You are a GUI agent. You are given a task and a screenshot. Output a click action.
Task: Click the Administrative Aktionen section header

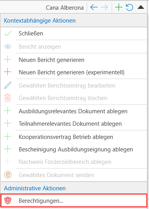[35, 188]
